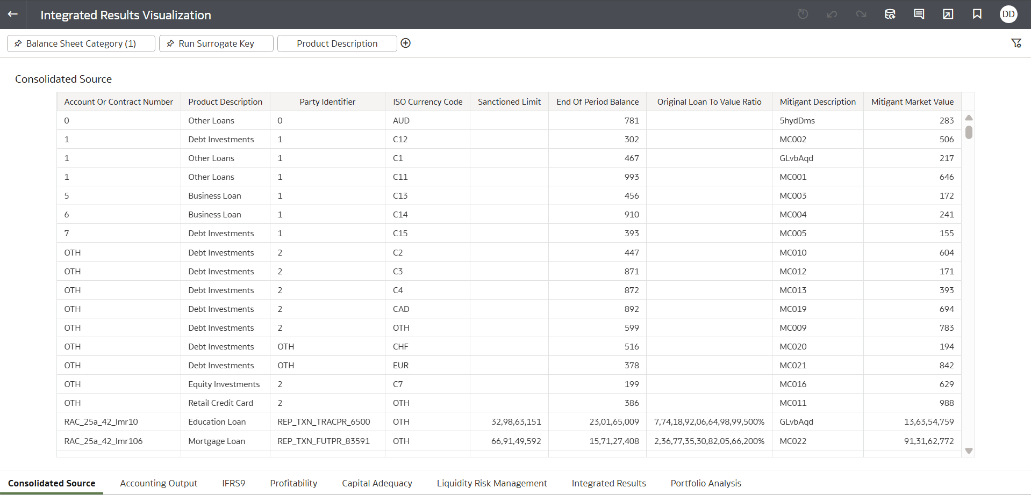Screen dimensions: 1031x495
Task: Toggle pin on Run Surrogate Key filter
Action: pos(170,43)
